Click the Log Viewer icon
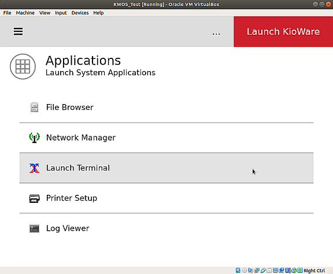The width and height of the screenshot is (333, 274). tap(34, 228)
